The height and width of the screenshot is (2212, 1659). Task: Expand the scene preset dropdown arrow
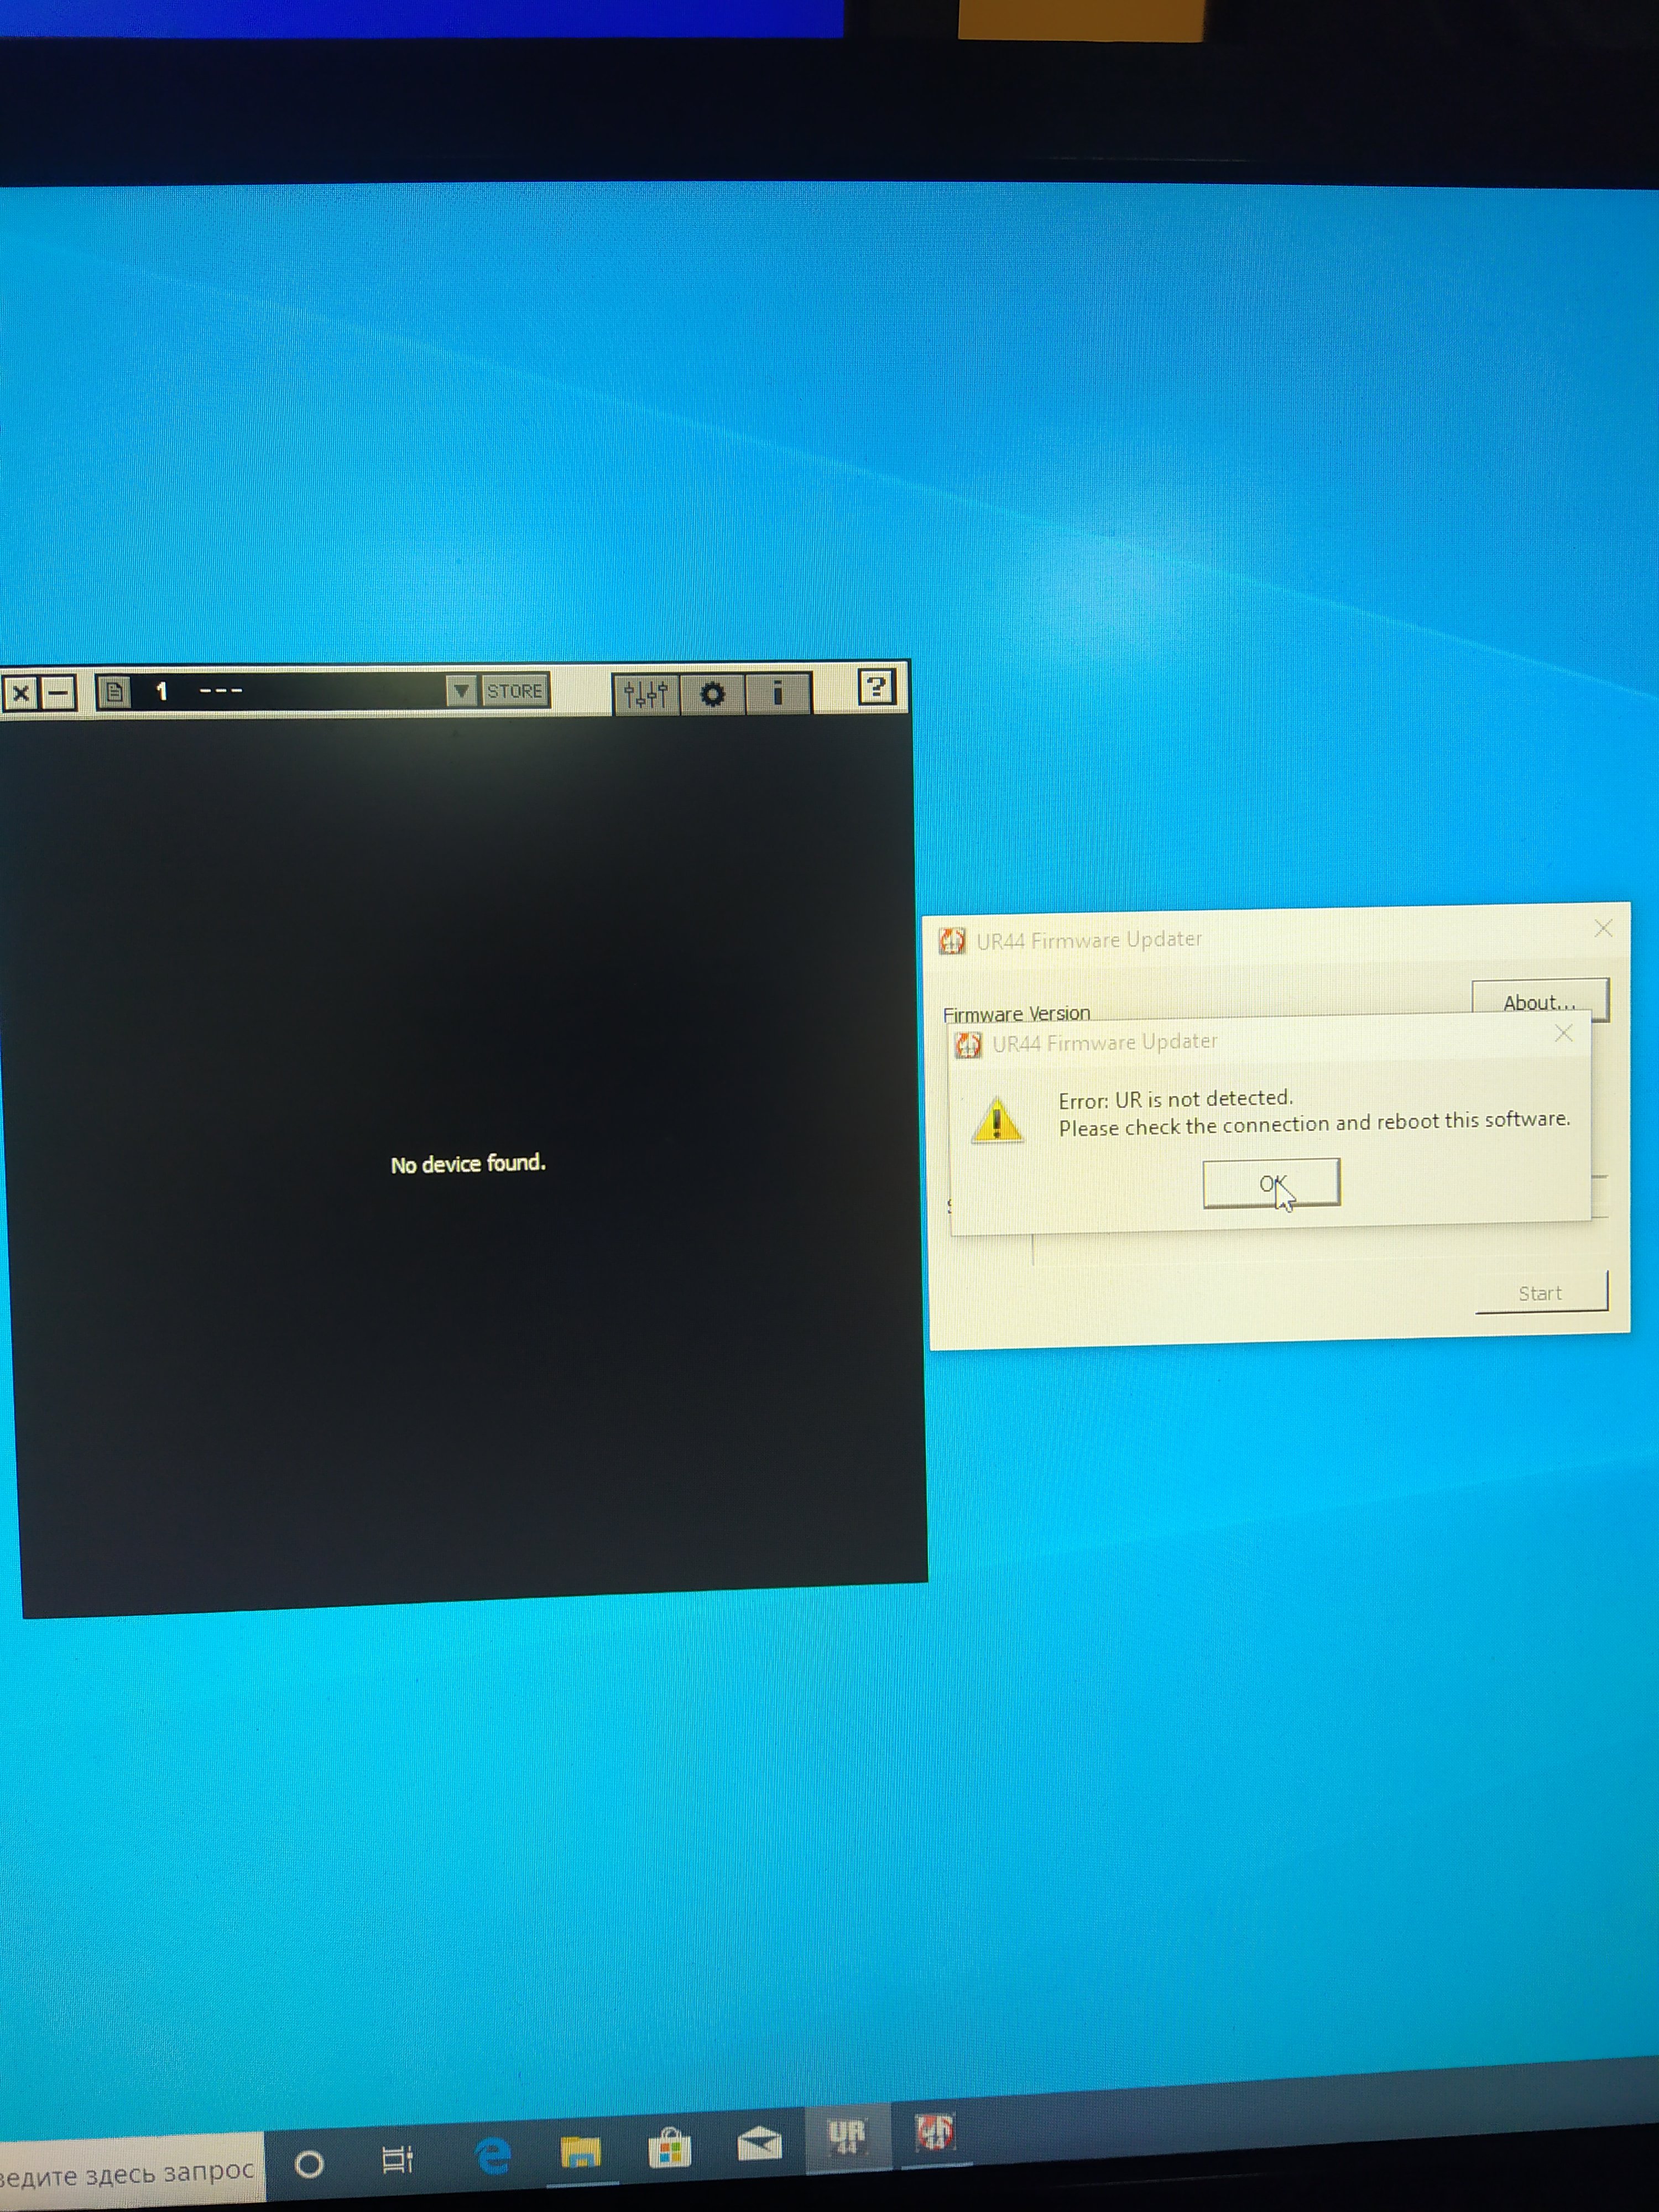tap(461, 690)
